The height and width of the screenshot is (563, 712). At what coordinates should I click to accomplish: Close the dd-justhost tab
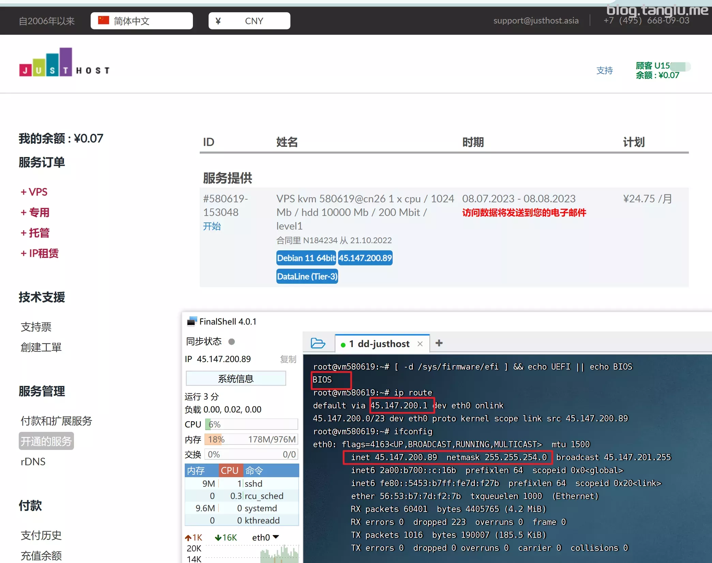tap(420, 344)
